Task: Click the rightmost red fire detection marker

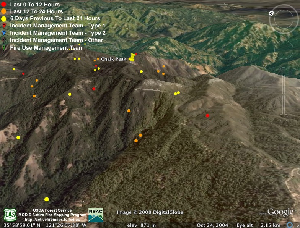Action: pos(207,116)
